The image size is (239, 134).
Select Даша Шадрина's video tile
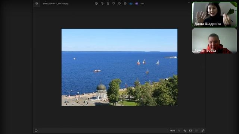214,15
